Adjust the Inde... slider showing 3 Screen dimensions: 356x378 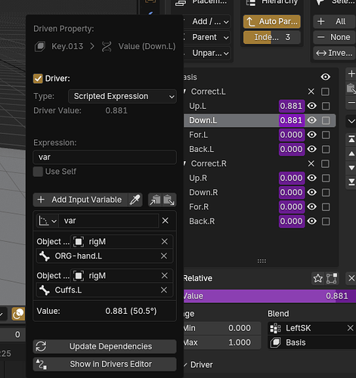[272, 37]
